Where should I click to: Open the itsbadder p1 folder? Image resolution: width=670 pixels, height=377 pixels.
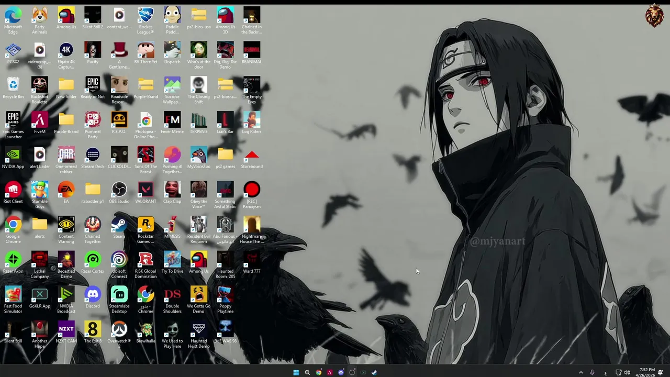[x=93, y=193]
